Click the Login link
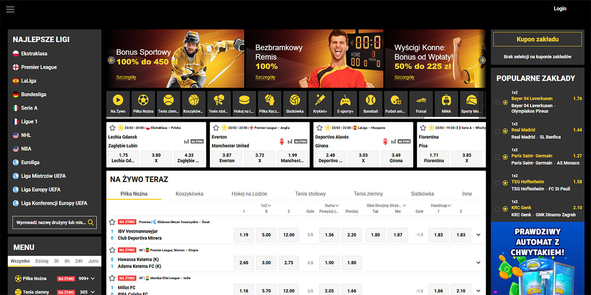 (x=560, y=8)
